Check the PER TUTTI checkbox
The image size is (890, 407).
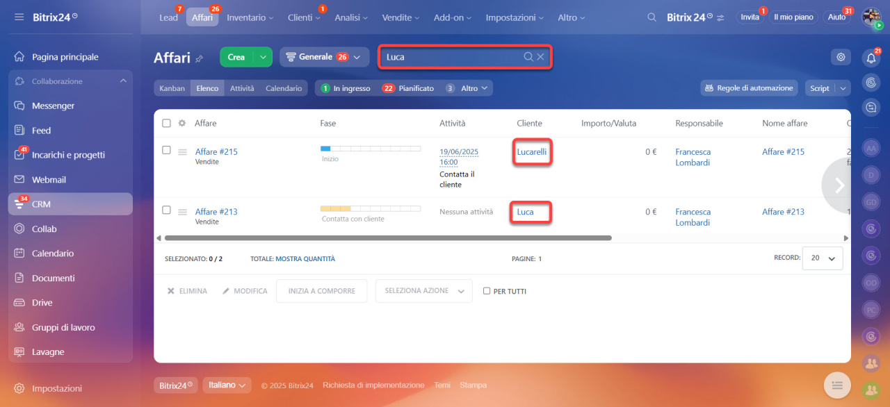click(x=487, y=291)
